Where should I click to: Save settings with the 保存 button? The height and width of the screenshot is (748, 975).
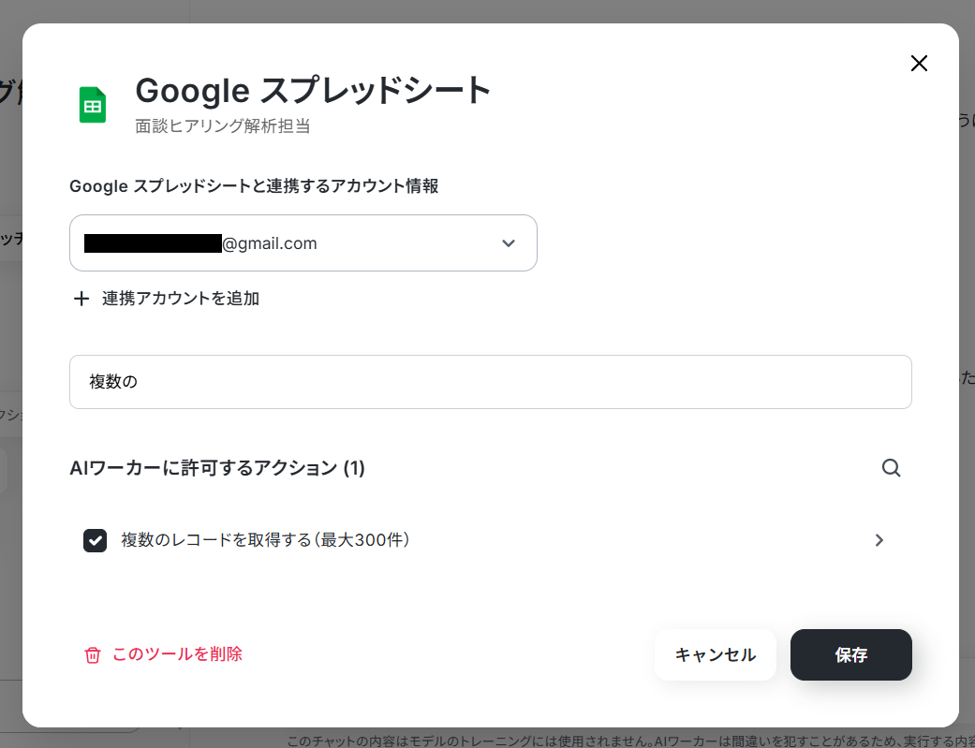click(850, 654)
